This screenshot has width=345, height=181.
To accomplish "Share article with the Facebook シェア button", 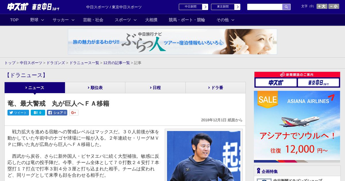I will tap(57, 113).
